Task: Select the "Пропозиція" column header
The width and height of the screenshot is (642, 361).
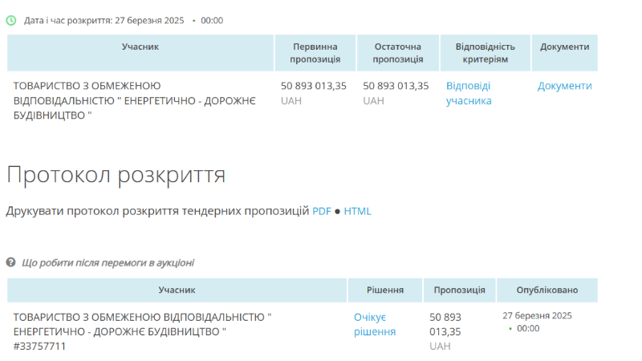Action: coord(459,290)
